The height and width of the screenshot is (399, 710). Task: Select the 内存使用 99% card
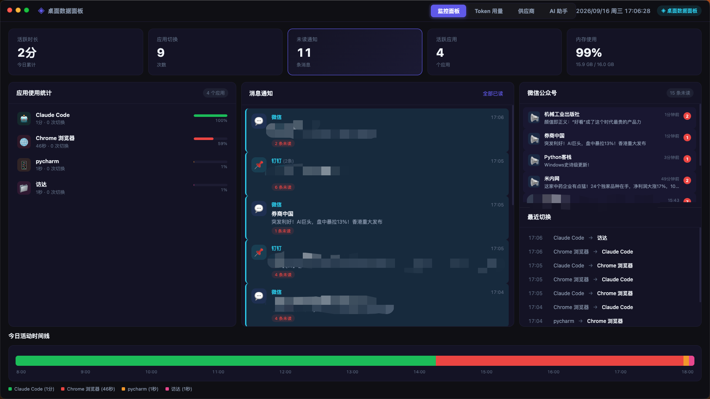coord(634,52)
